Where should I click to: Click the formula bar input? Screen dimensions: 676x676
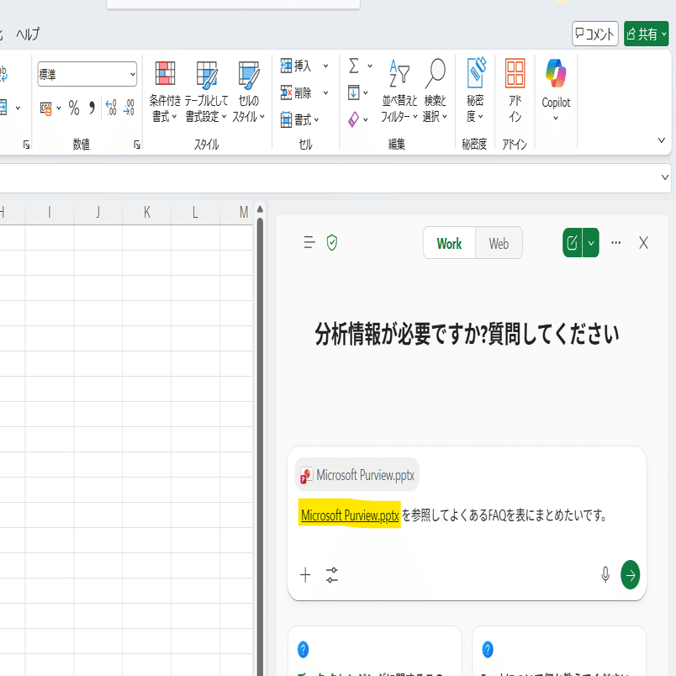(x=328, y=178)
